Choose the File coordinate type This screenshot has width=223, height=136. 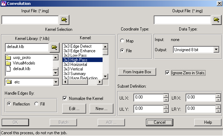pos(122,50)
